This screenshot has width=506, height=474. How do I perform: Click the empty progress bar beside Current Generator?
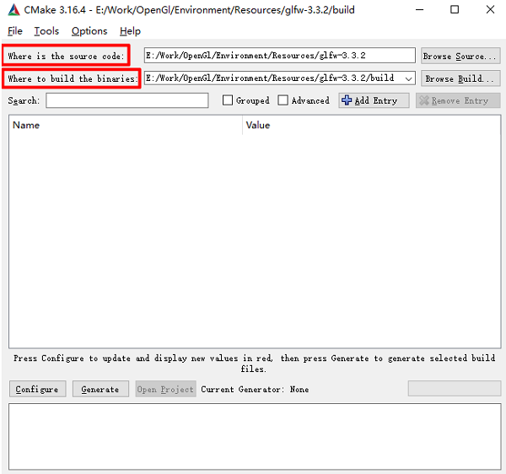(455, 389)
